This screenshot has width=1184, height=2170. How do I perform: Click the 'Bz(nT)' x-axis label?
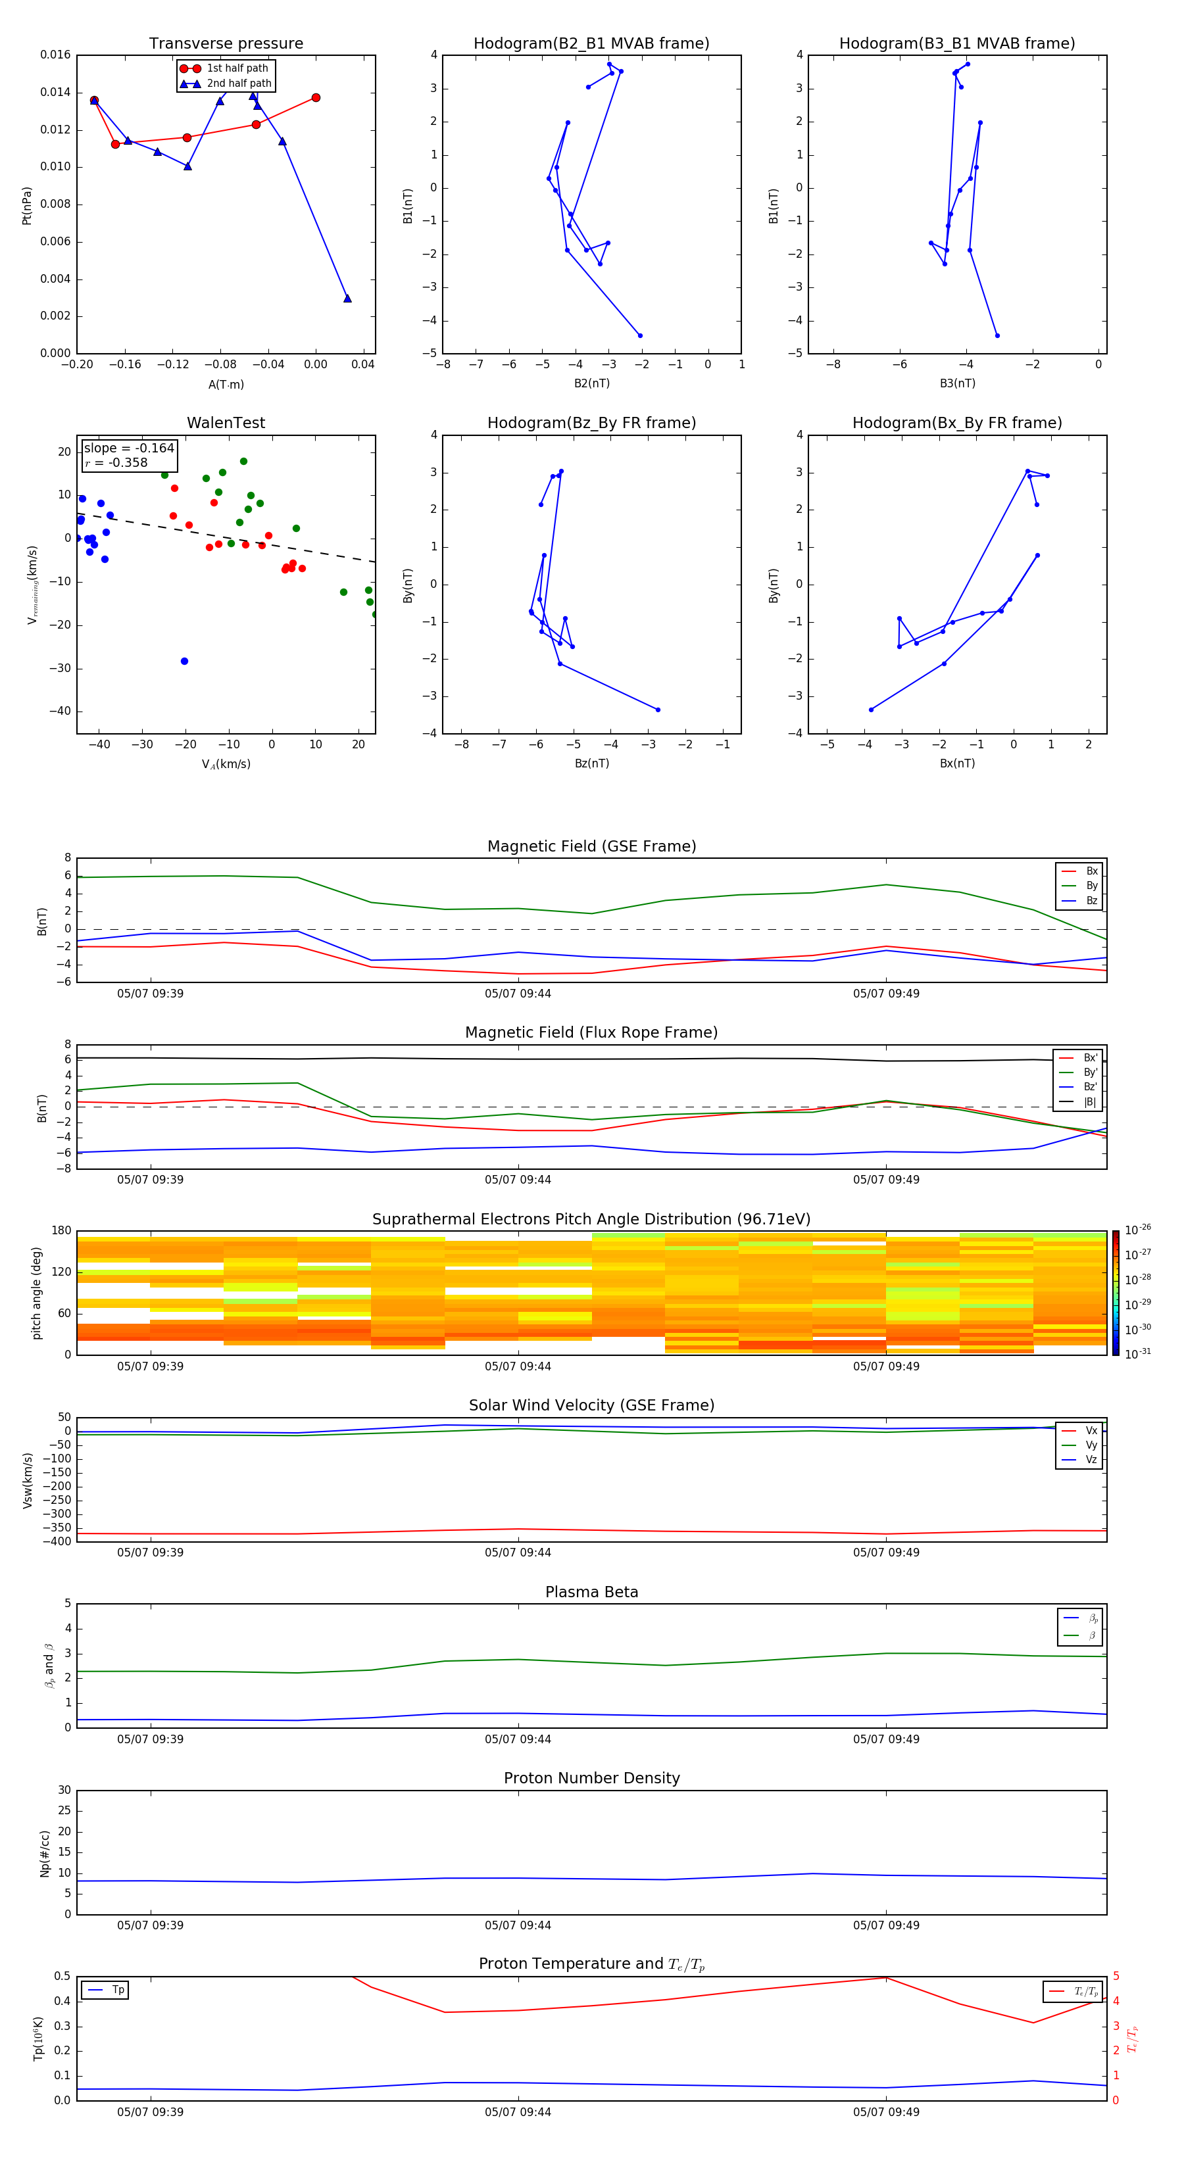[591, 763]
